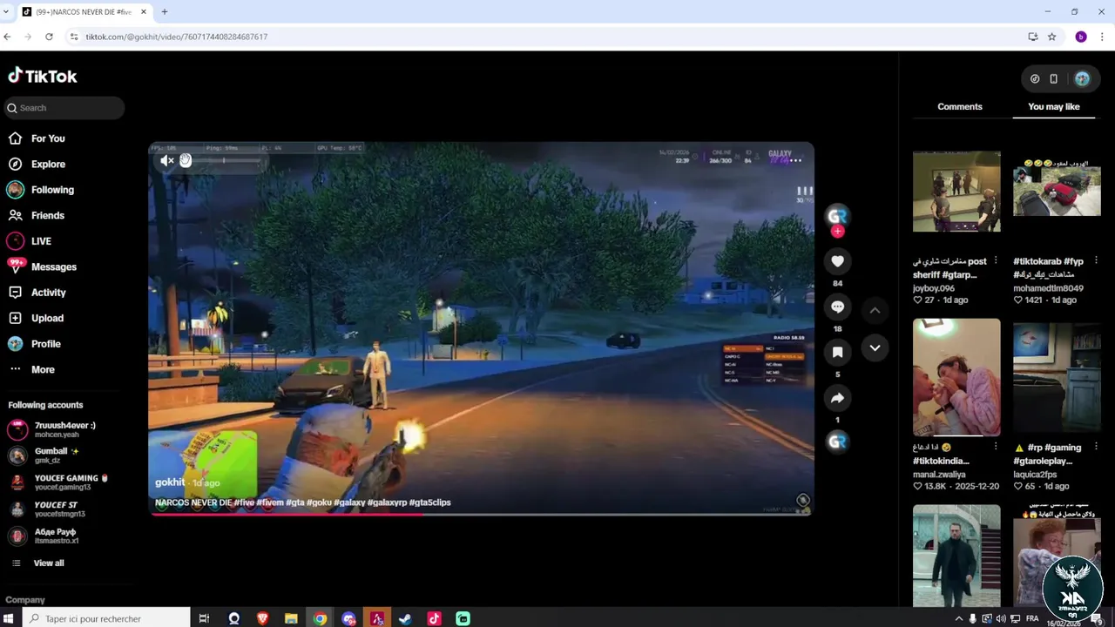Share the video with the arrow icon
The height and width of the screenshot is (627, 1115).
(837, 398)
